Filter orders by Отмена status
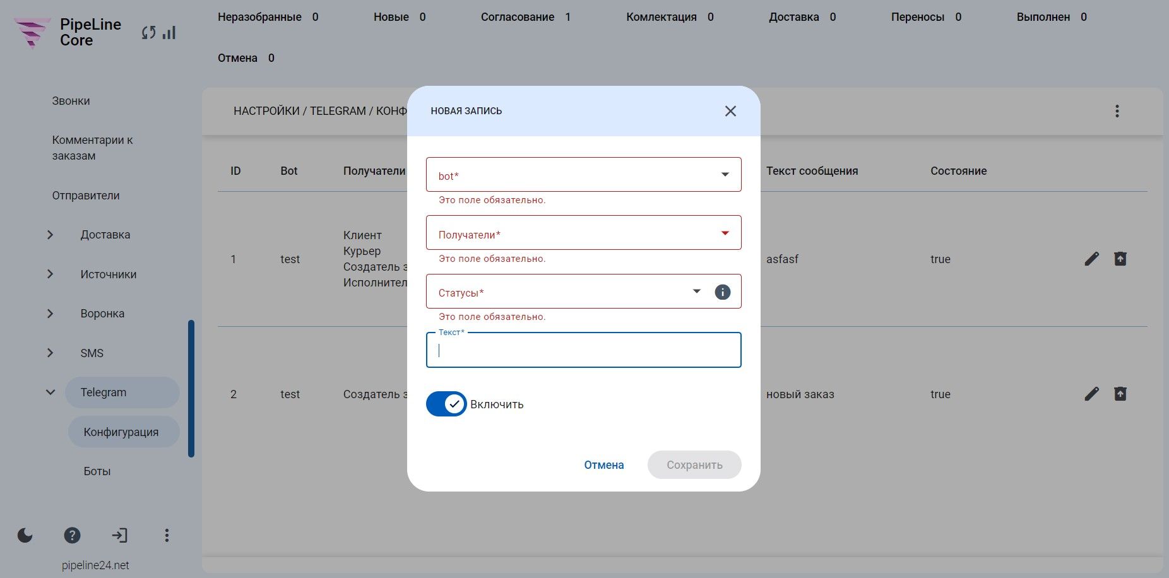Image resolution: width=1169 pixels, height=578 pixels. [246, 58]
